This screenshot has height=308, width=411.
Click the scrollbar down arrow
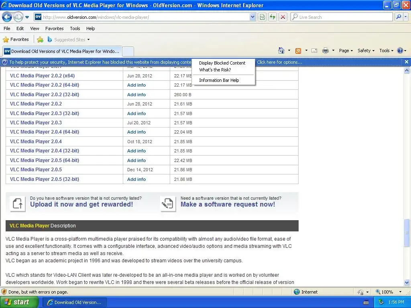(407, 282)
